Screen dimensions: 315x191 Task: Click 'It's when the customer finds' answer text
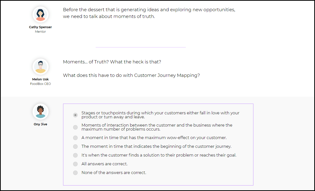159,155
